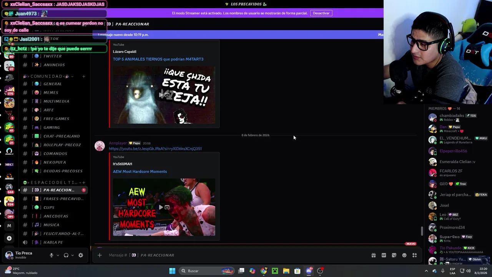
Task: Open the Windows Start menu
Action: click(x=172, y=271)
